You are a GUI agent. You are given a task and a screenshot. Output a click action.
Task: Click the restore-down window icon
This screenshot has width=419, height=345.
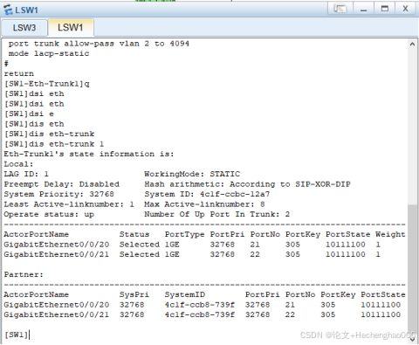click(x=340, y=9)
